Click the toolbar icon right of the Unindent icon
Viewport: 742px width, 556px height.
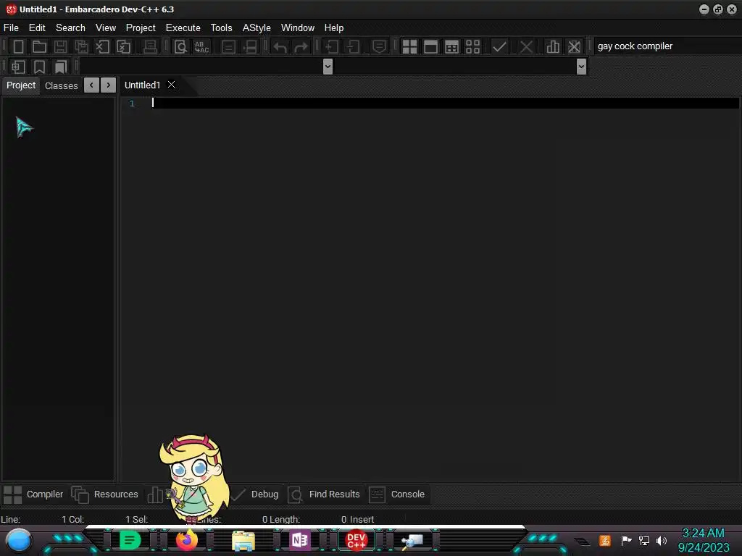click(379, 46)
